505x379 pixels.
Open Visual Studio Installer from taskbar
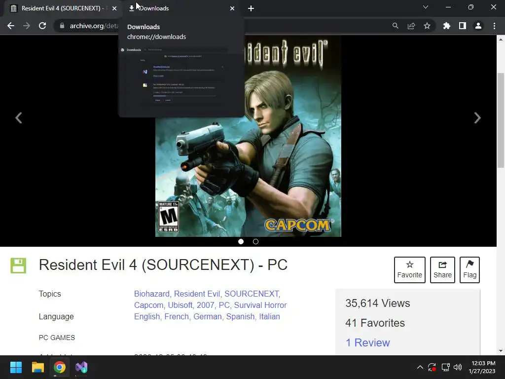pos(81,367)
